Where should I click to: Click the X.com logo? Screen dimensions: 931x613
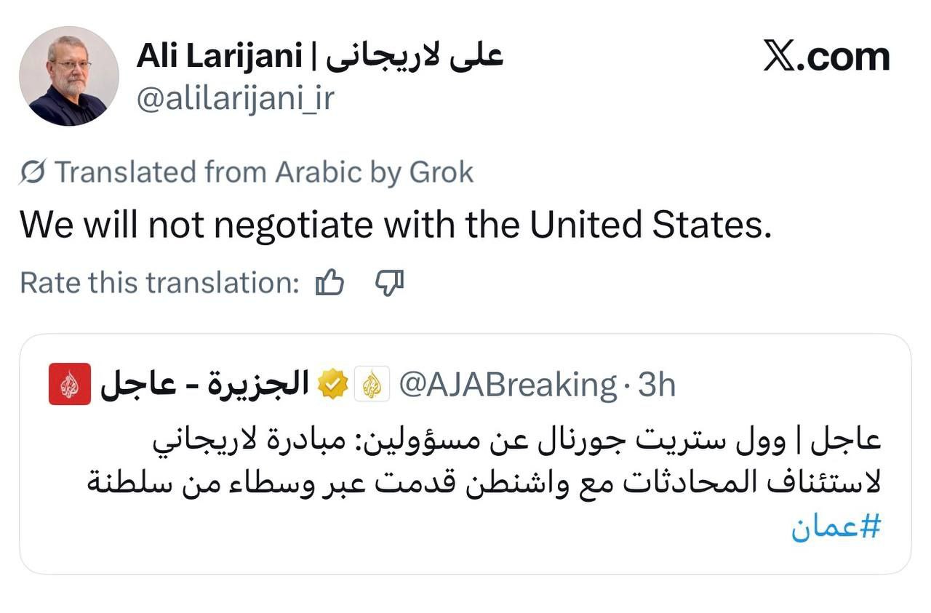826,57
